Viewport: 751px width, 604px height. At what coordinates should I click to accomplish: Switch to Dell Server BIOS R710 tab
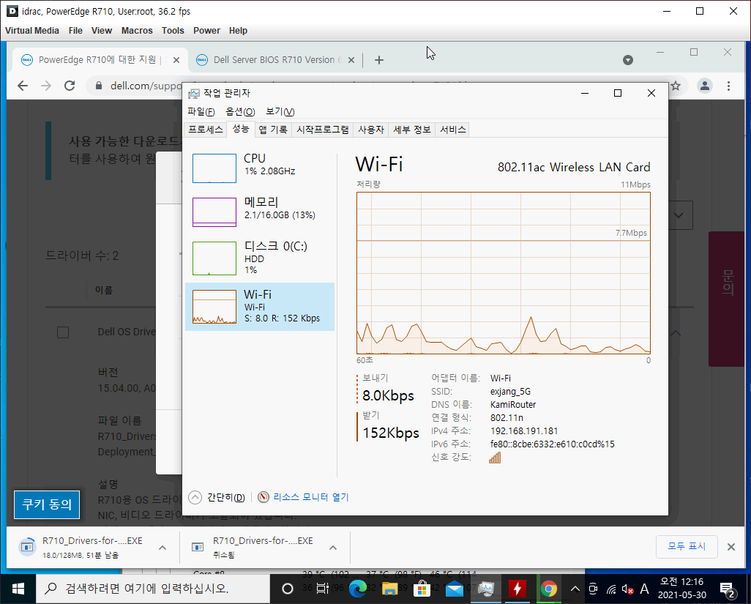point(275,60)
